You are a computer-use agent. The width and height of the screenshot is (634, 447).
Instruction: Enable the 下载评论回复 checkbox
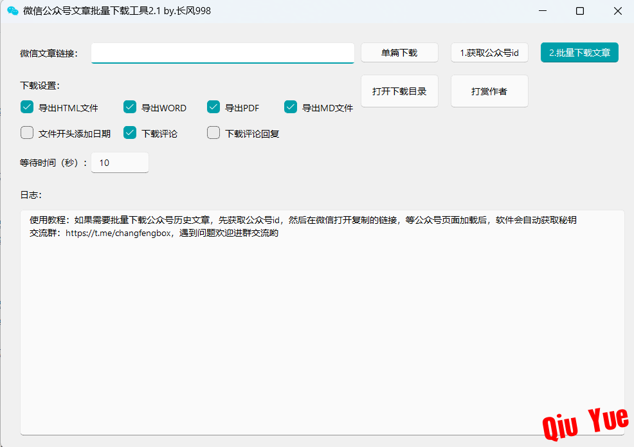pyautogui.click(x=213, y=132)
